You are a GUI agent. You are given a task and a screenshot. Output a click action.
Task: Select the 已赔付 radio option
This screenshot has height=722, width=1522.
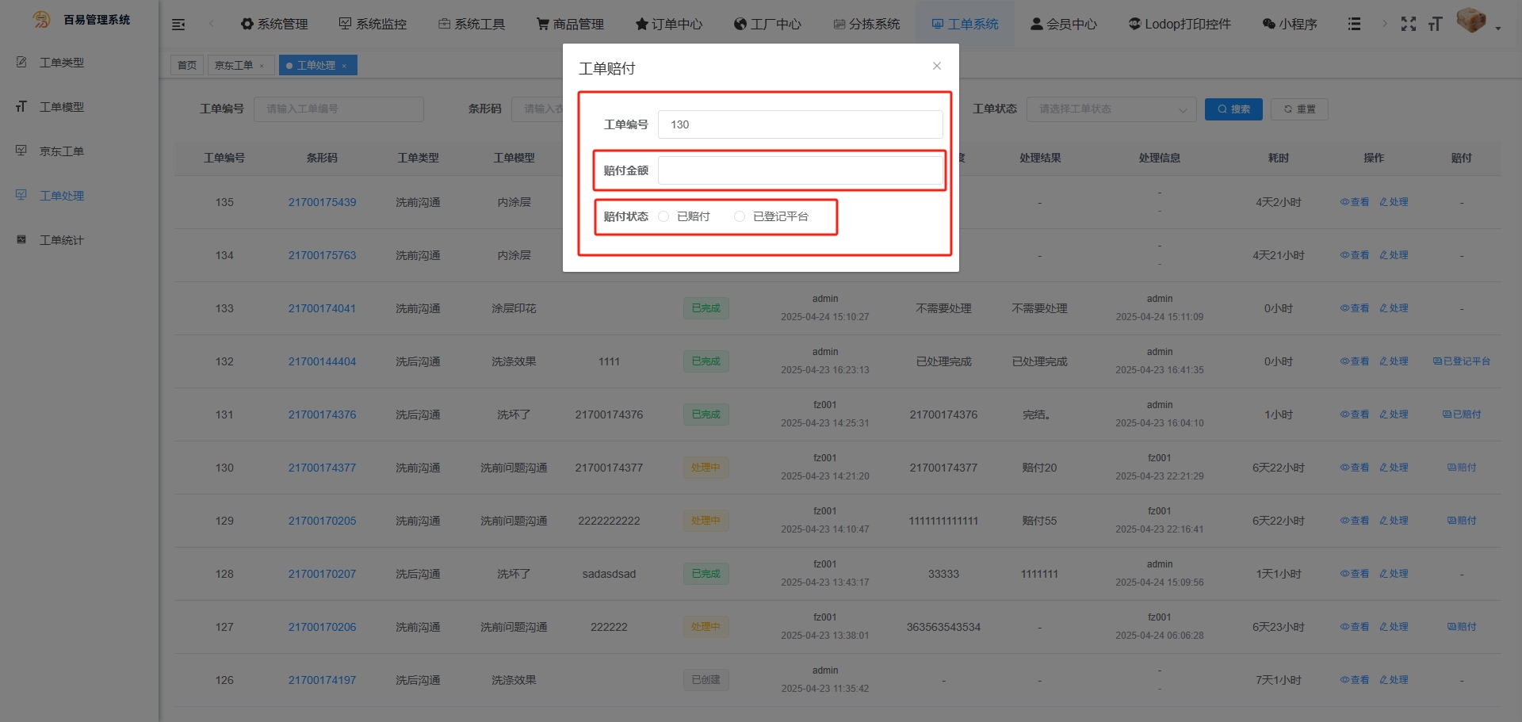click(664, 216)
